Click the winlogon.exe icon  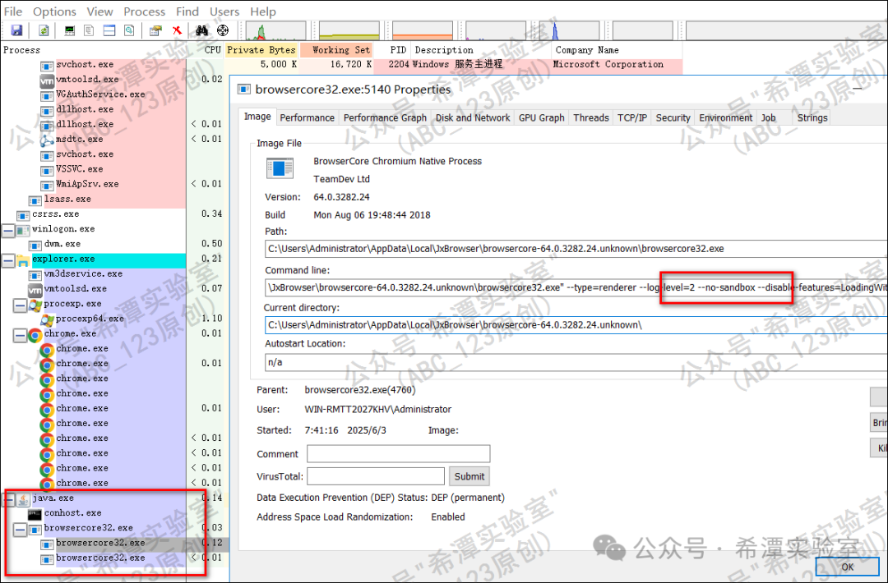23,230
